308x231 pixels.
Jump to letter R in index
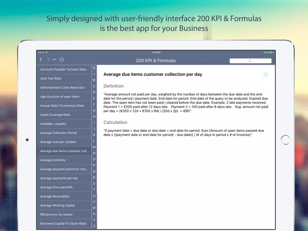94,178
